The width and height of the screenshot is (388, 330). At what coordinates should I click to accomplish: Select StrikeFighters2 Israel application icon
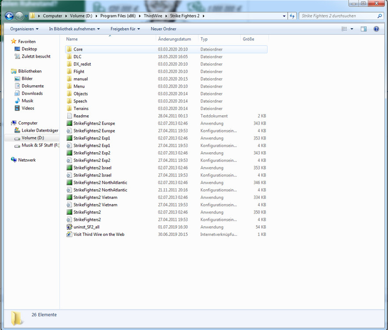click(70, 168)
